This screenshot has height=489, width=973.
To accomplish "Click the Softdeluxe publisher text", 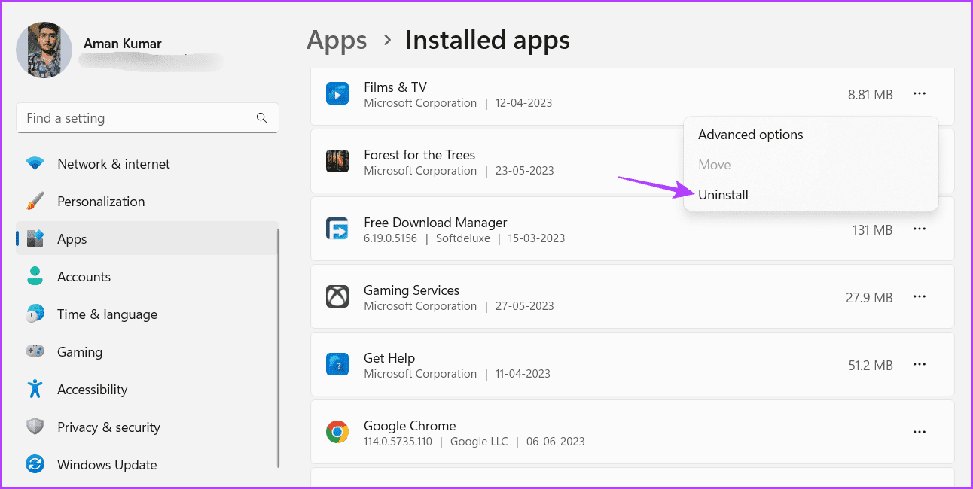I will pyautogui.click(x=463, y=238).
